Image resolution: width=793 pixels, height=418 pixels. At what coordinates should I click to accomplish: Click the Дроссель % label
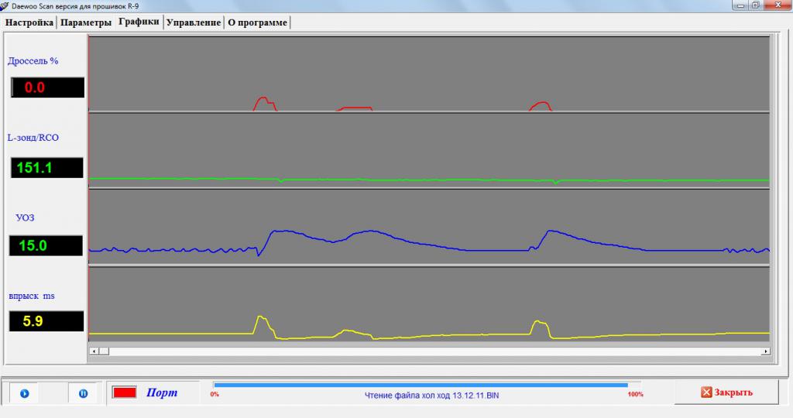tap(33, 60)
